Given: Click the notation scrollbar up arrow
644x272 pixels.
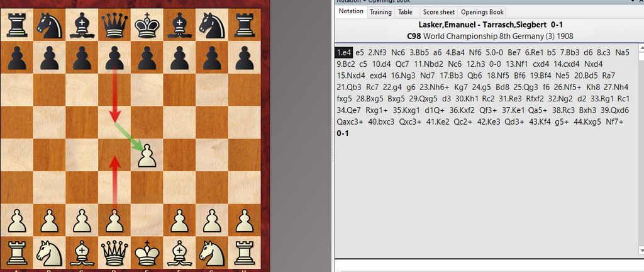Looking at the screenshot, I should coord(641,49).
